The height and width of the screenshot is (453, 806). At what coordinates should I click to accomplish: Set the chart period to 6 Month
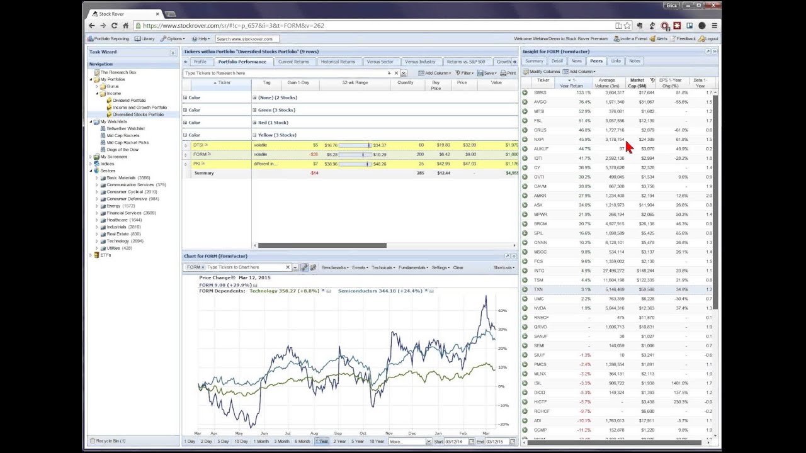pyautogui.click(x=303, y=442)
